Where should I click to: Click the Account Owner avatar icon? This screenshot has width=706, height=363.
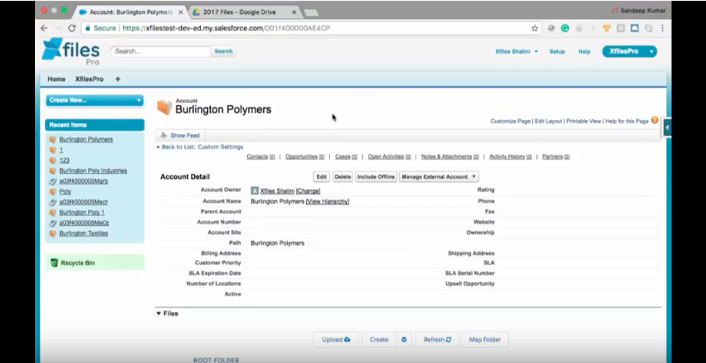255,191
